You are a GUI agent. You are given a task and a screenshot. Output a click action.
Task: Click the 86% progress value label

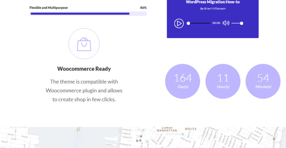pyautogui.click(x=143, y=8)
